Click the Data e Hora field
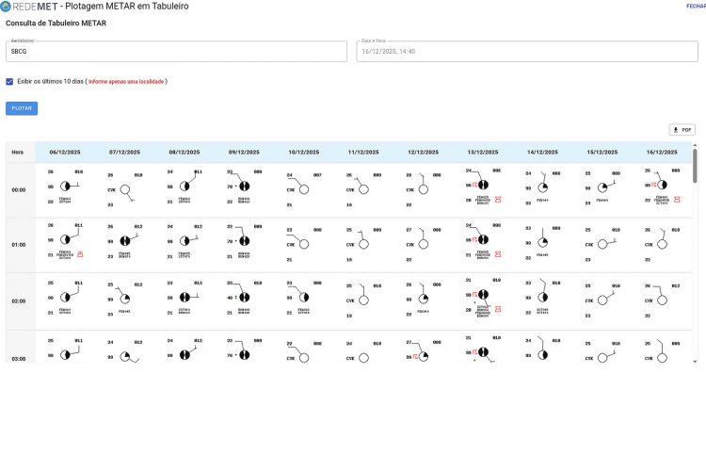706x471 pixels. [527, 51]
